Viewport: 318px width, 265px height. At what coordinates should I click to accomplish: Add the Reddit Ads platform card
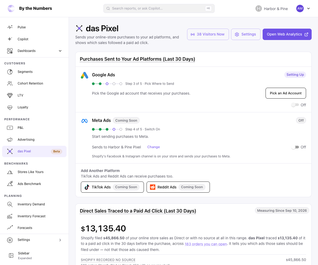click(x=178, y=187)
